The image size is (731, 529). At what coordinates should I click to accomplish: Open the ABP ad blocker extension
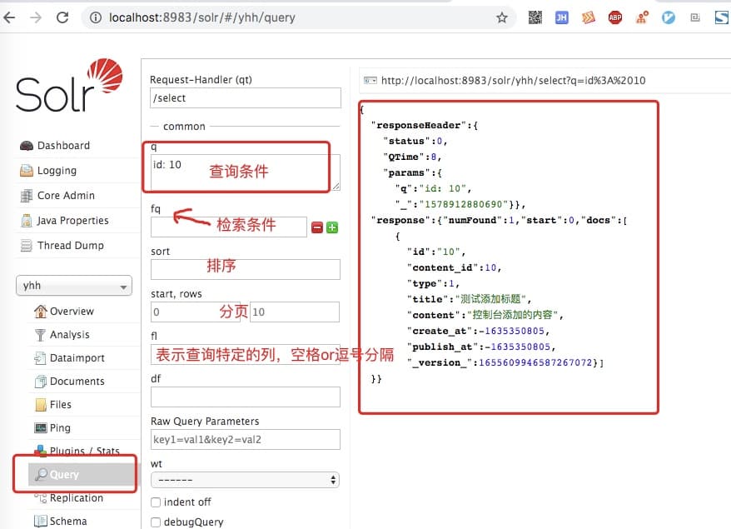coord(615,17)
